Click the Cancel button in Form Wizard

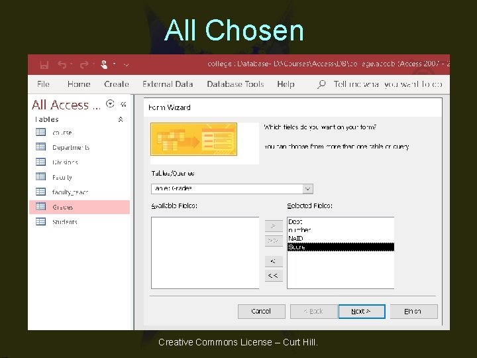[261, 312]
